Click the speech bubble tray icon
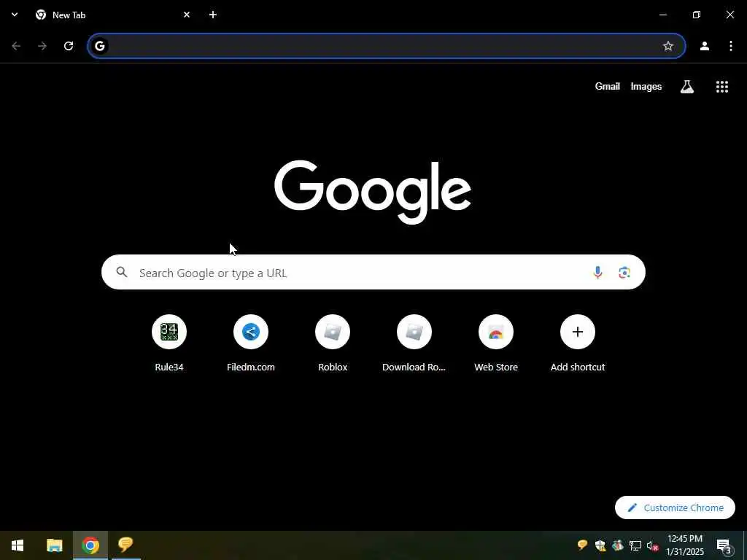This screenshot has width=747, height=560. [582, 545]
